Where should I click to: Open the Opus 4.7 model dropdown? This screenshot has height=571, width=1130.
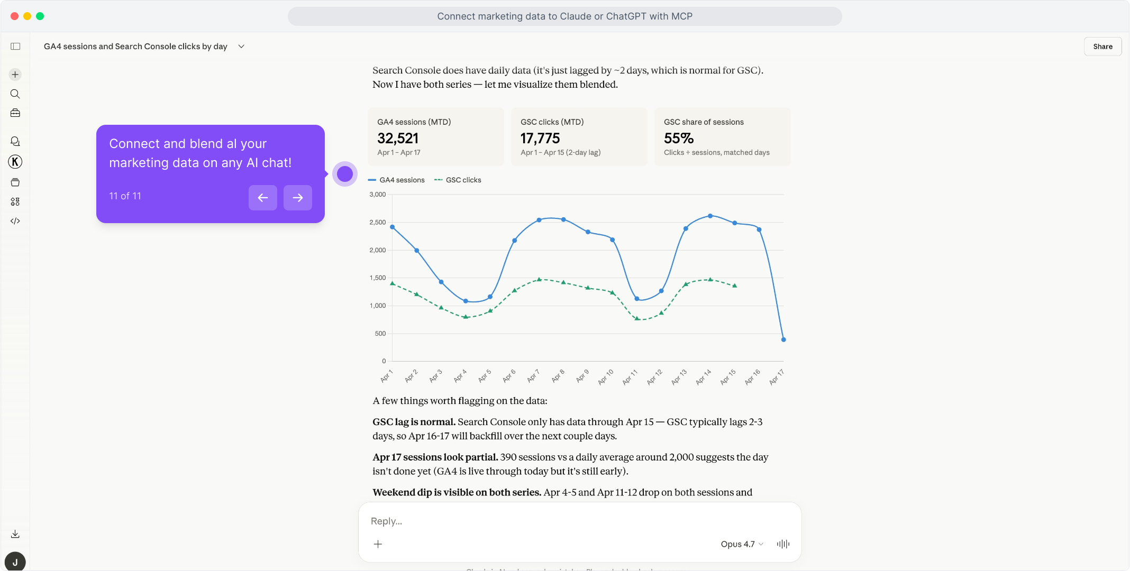[741, 544]
